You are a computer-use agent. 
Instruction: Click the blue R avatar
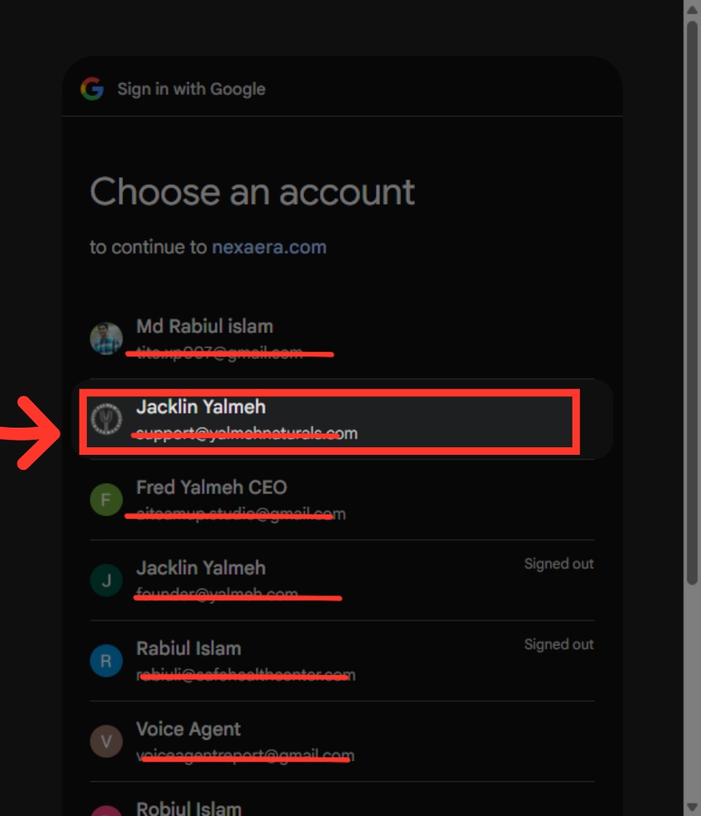(106, 661)
